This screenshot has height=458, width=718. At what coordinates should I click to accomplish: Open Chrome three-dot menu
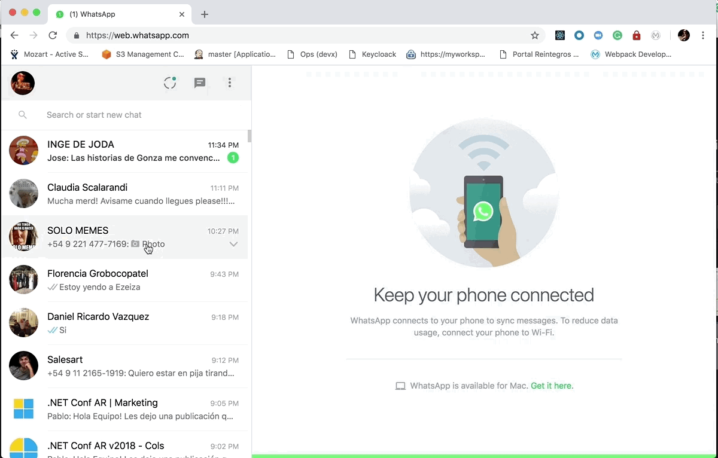(703, 35)
